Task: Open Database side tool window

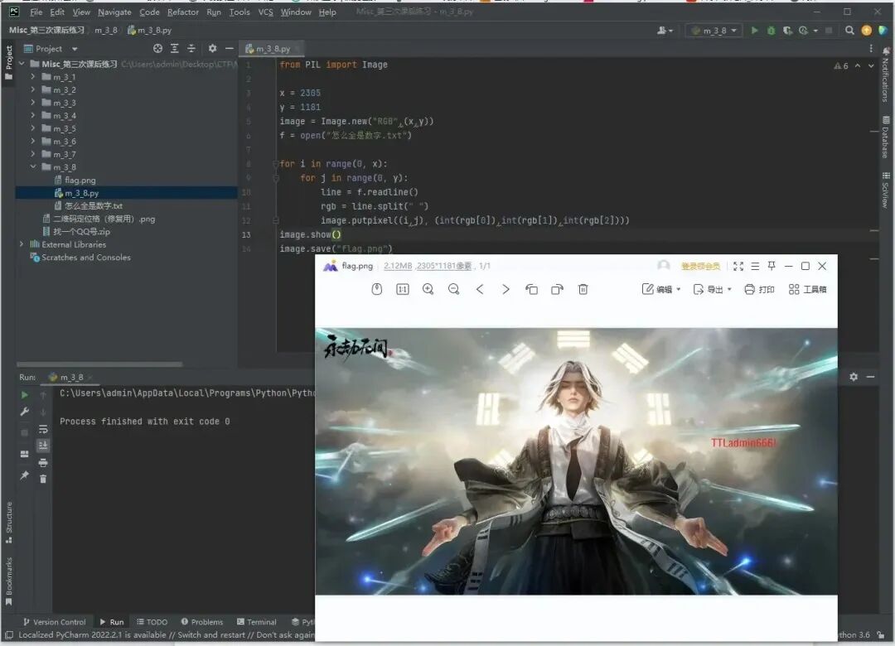Action: pos(886,137)
